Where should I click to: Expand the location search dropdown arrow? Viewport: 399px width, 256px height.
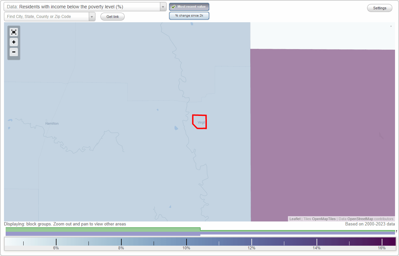pos(92,16)
